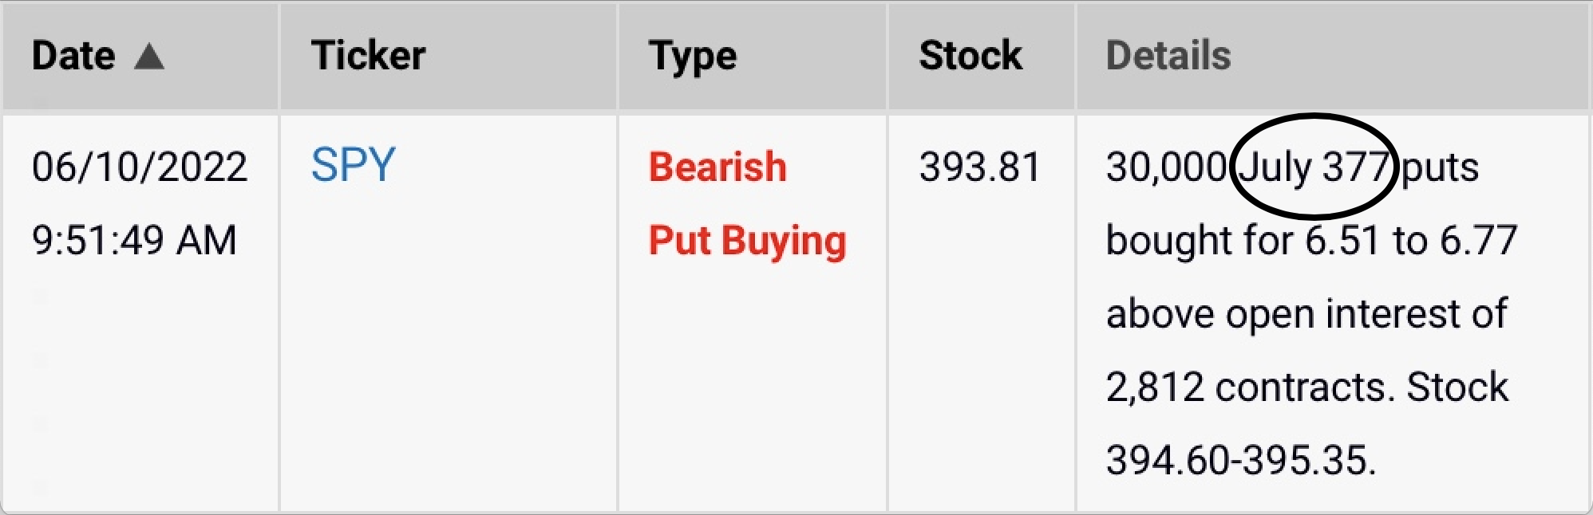Click the 06/10/2022 date text
Viewport: 1593px width, 515px height.
click(140, 167)
